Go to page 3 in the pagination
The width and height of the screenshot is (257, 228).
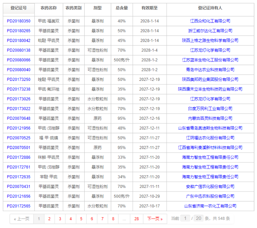tap(60, 219)
